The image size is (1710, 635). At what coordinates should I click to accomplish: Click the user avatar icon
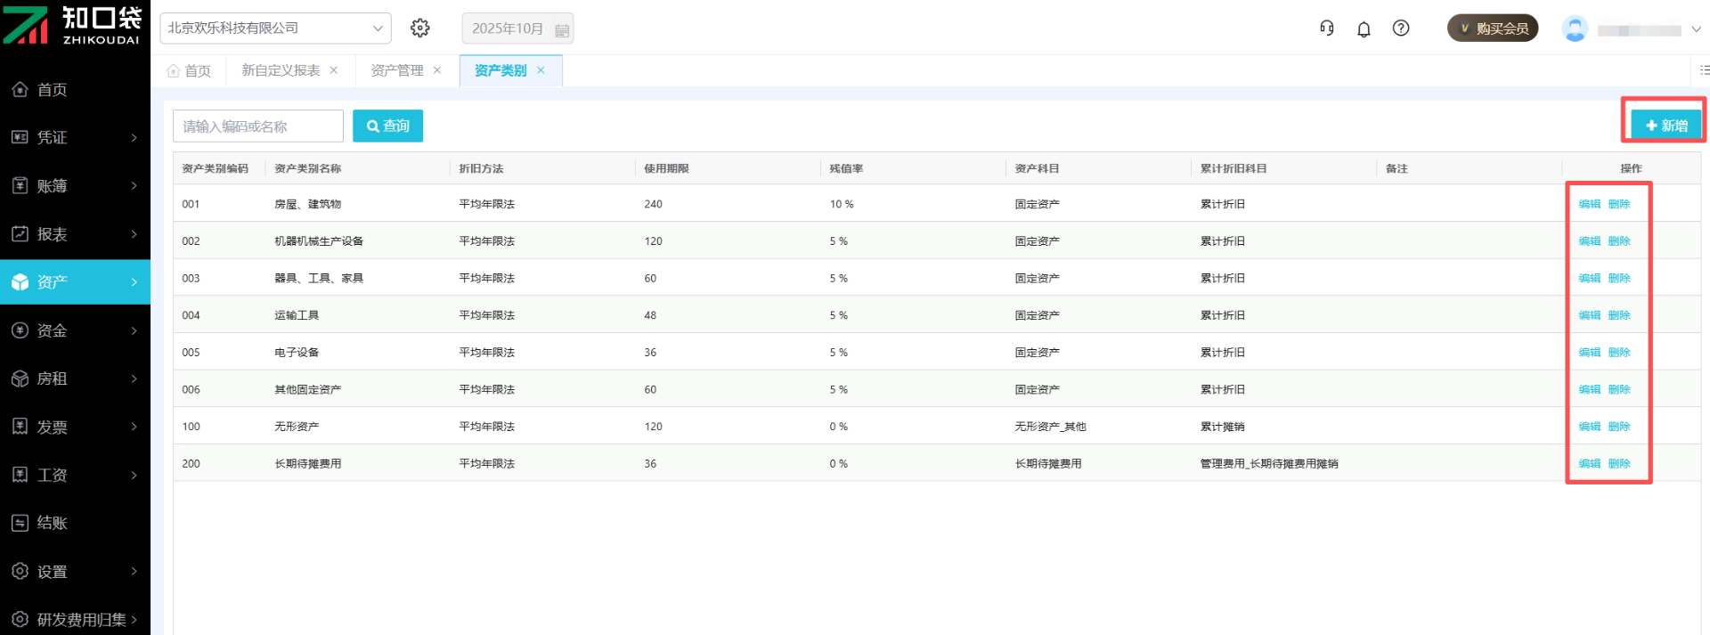1575,29
